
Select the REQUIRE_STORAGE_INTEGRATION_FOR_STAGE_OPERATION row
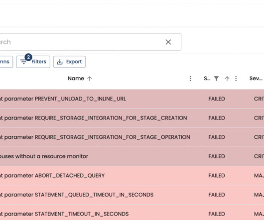pos(132,137)
